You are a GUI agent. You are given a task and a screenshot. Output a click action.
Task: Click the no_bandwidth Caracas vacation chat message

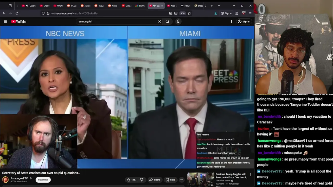coord(295,119)
